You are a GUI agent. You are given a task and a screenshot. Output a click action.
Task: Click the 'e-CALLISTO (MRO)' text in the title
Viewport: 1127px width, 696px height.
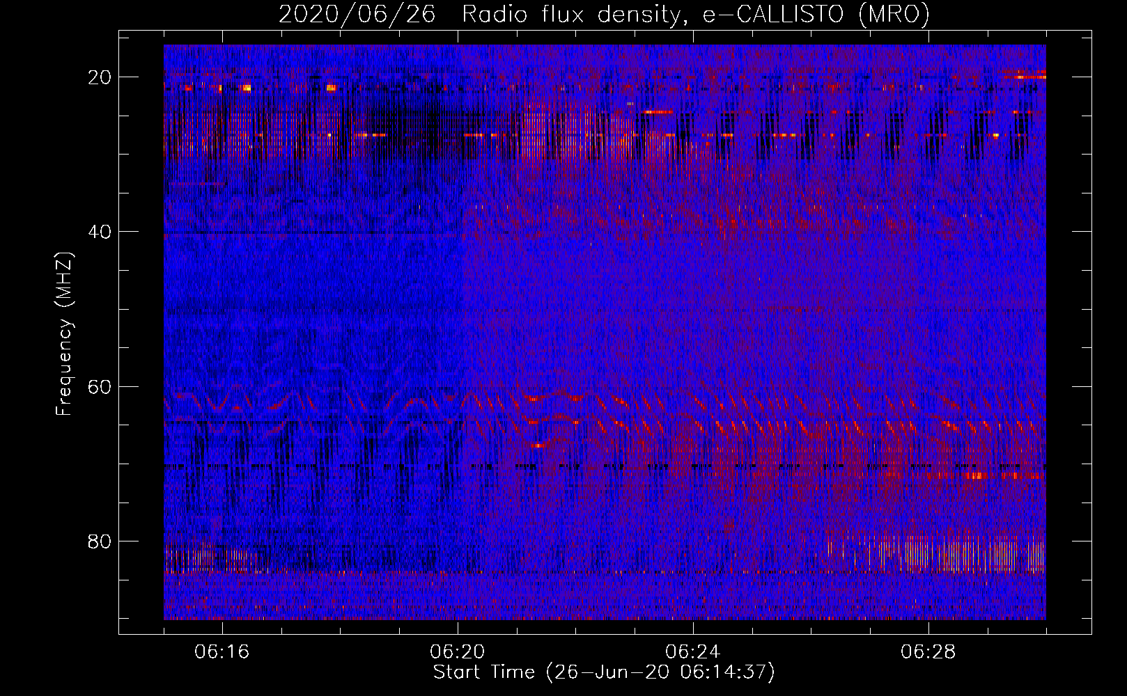click(816, 15)
